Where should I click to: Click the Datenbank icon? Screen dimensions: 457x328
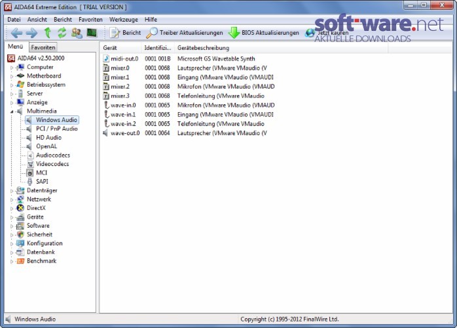coord(20,252)
